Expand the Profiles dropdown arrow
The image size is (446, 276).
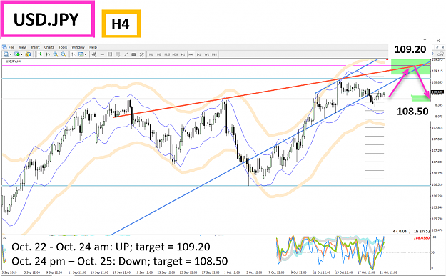[21, 54]
